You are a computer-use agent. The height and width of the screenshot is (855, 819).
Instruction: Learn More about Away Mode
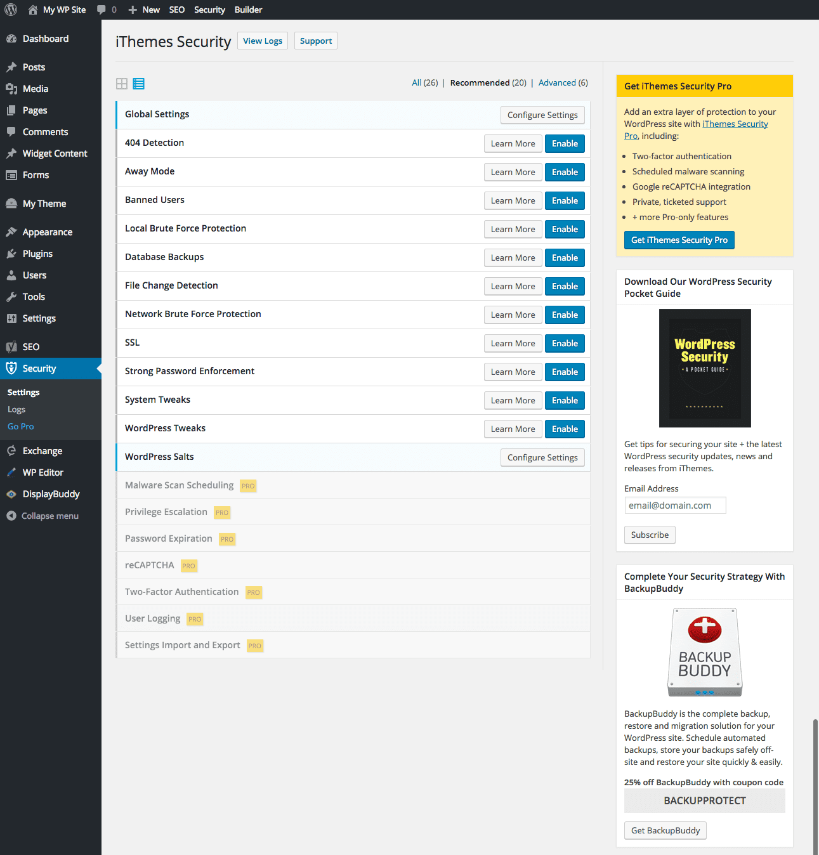click(513, 172)
